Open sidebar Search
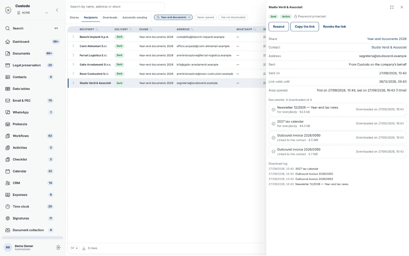 click(x=32, y=28)
